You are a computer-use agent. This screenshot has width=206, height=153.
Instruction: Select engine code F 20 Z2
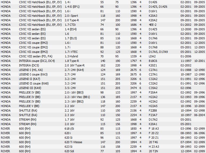click(x=154, y=133)
